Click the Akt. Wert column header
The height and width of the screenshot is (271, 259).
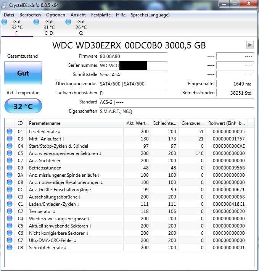137,123
